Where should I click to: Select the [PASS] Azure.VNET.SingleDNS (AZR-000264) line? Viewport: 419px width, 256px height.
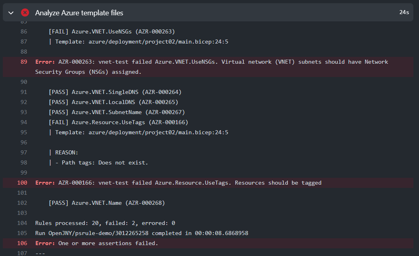pyautogui.click(x=115, y=92)
